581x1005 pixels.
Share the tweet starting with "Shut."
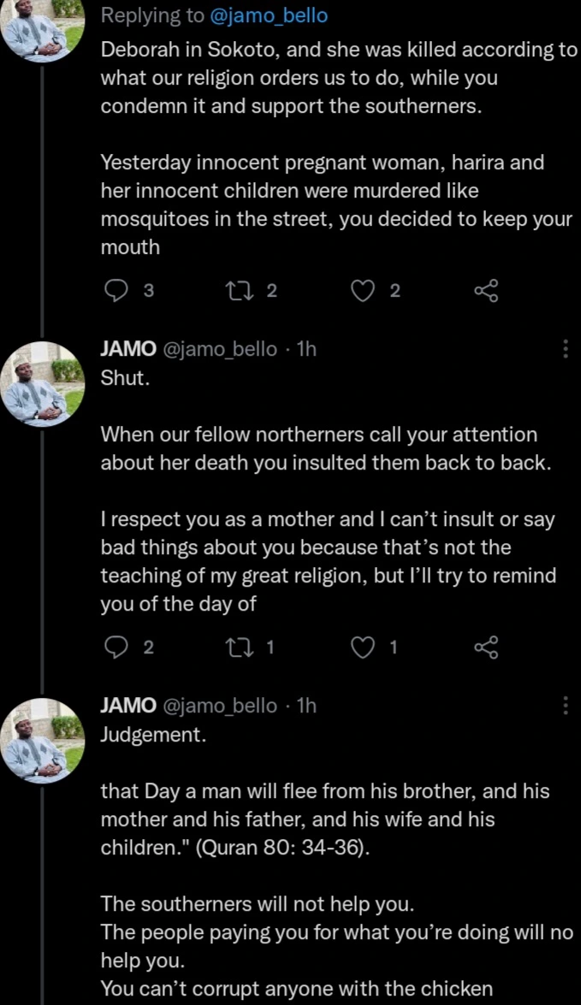(486, 647)
